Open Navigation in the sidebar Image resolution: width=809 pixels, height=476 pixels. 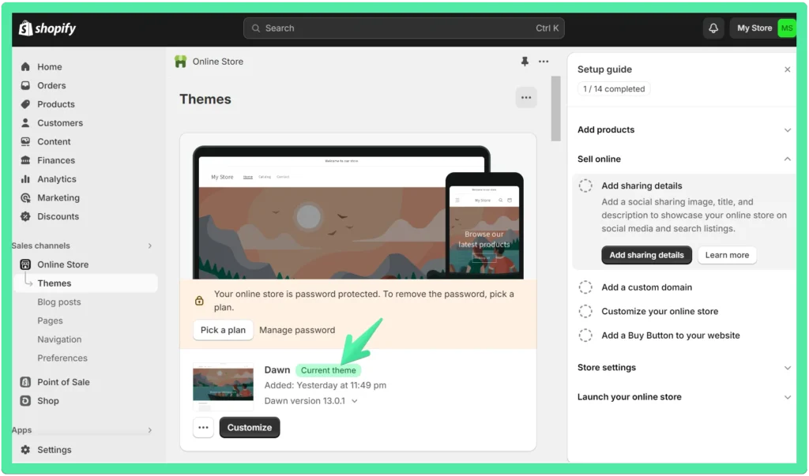[59, 339]
